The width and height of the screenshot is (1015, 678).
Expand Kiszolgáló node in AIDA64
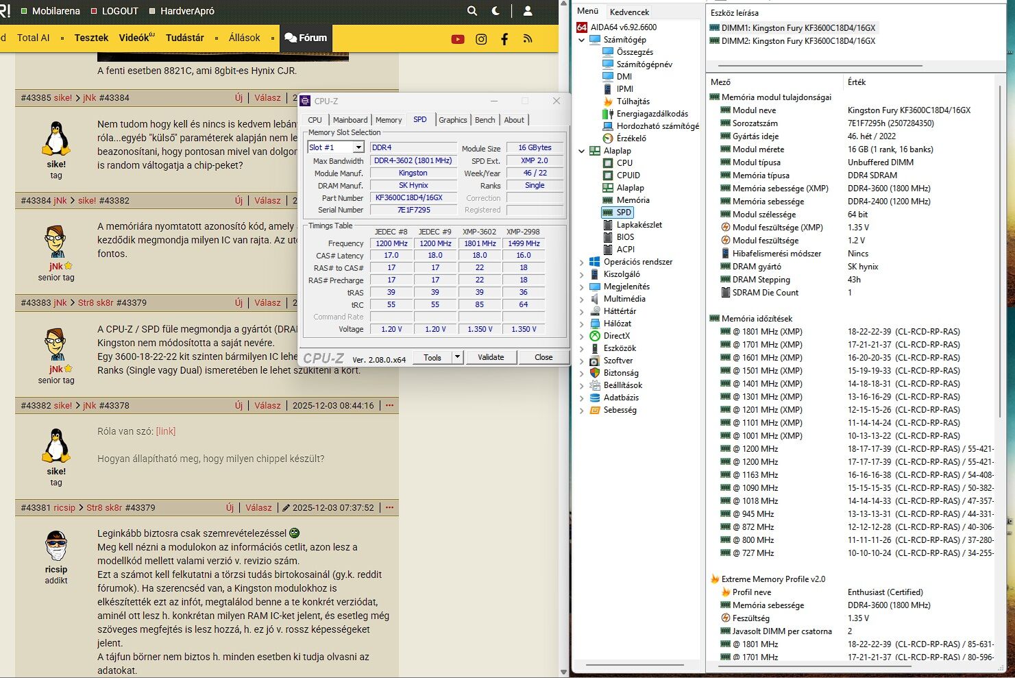pos(582,274)
